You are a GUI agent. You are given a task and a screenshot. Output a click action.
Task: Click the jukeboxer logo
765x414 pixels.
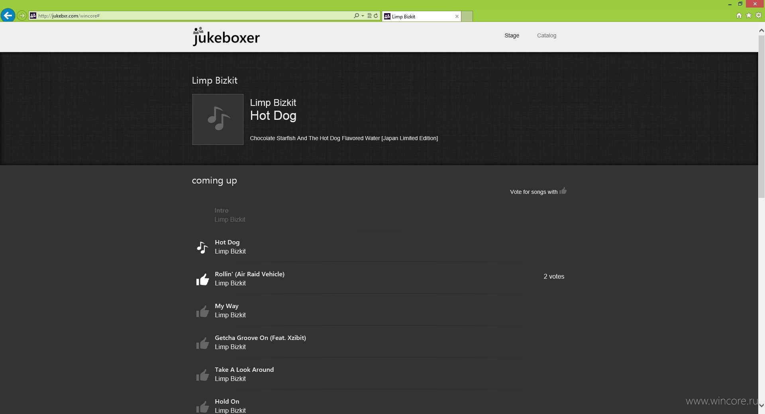[x=226, y=37]
